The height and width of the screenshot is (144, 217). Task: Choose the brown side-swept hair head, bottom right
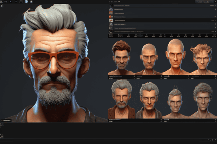(203, 100)
